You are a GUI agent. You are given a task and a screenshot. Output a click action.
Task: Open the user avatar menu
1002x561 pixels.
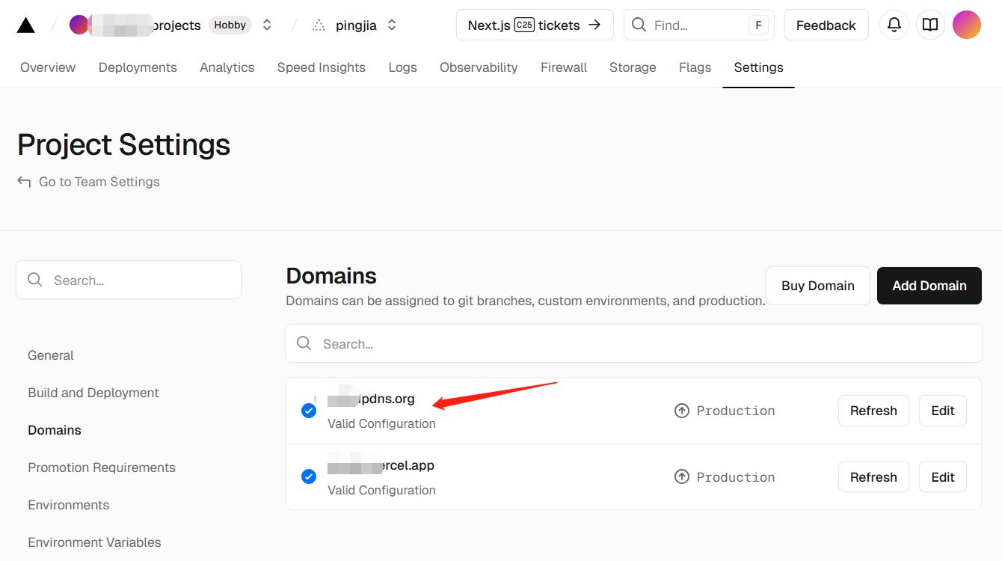point(966,25)
